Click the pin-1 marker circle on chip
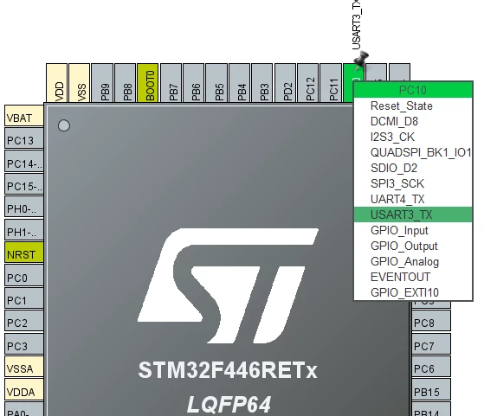Screen dimensions: 497x416 [x=64, y=125]
